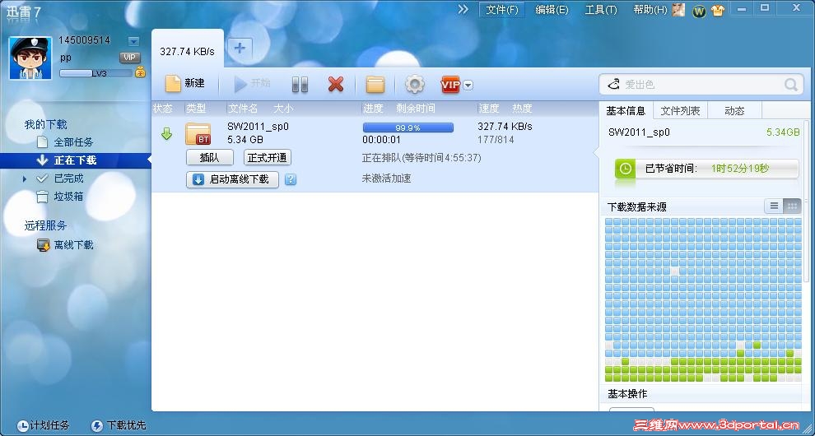This screenshot has height=436, width=815.
Task: Click the 正式开通 button
Action: point(268,157)
